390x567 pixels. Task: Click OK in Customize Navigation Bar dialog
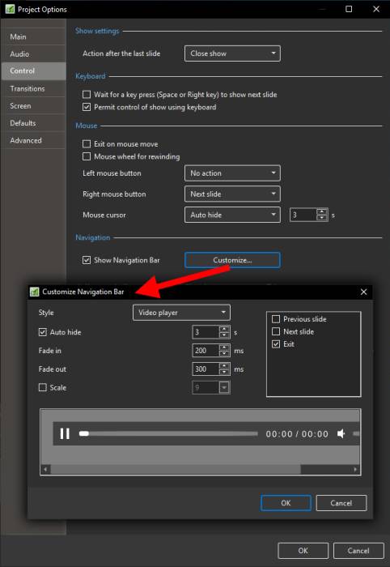click(x=286, y=503)
